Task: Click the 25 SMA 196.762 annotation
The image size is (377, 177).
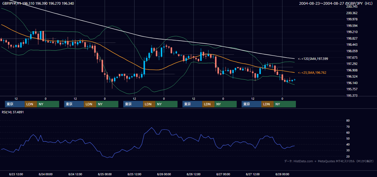Action: point(312,73)
